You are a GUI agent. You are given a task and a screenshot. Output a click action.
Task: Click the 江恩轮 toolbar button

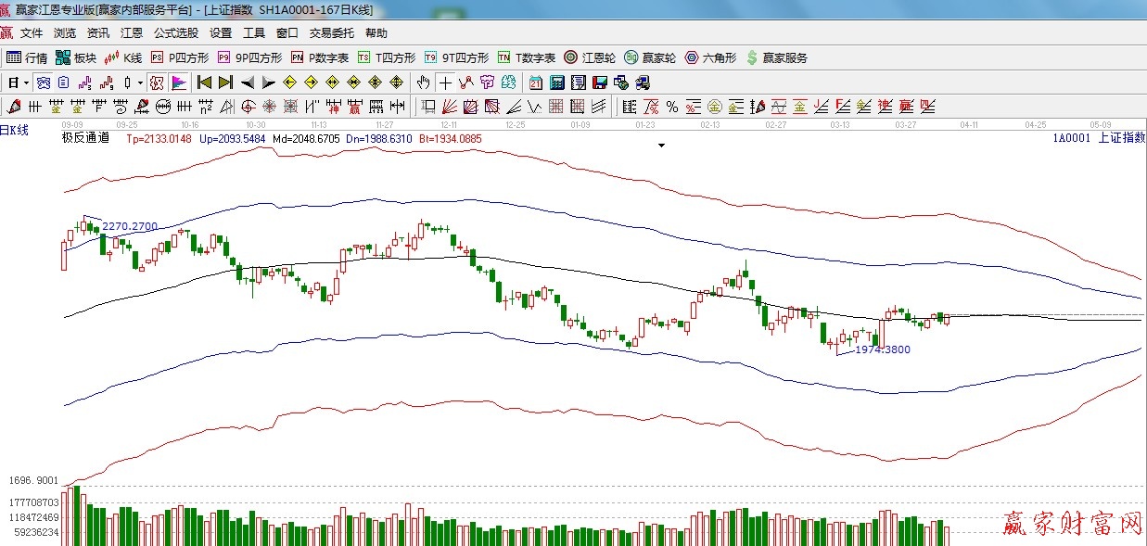point(590,57)
